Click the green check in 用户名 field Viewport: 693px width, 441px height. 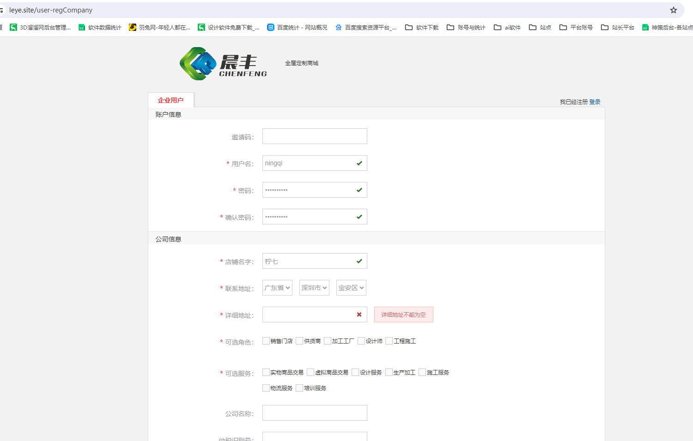click(x=359, y=163)
